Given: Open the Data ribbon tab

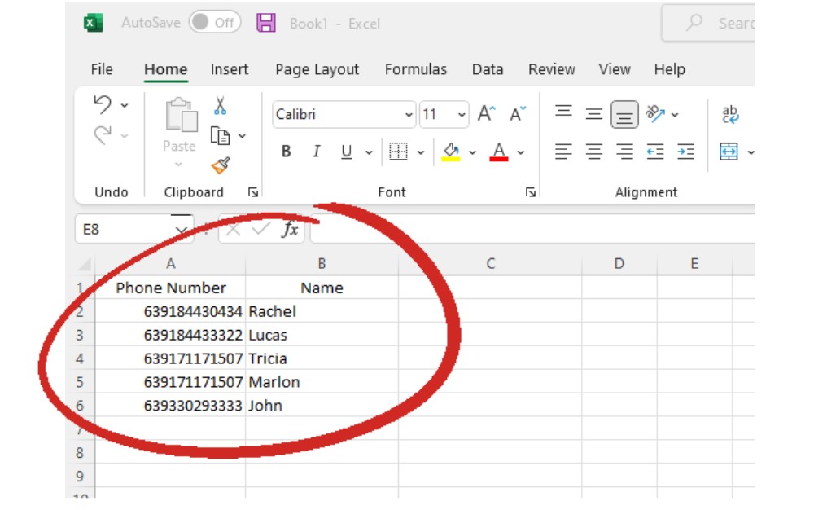Looking at the screenshot, I should (486, 70).
